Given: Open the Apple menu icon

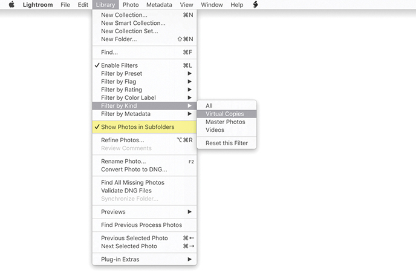Looking at the screenshot, I should 11,5.
